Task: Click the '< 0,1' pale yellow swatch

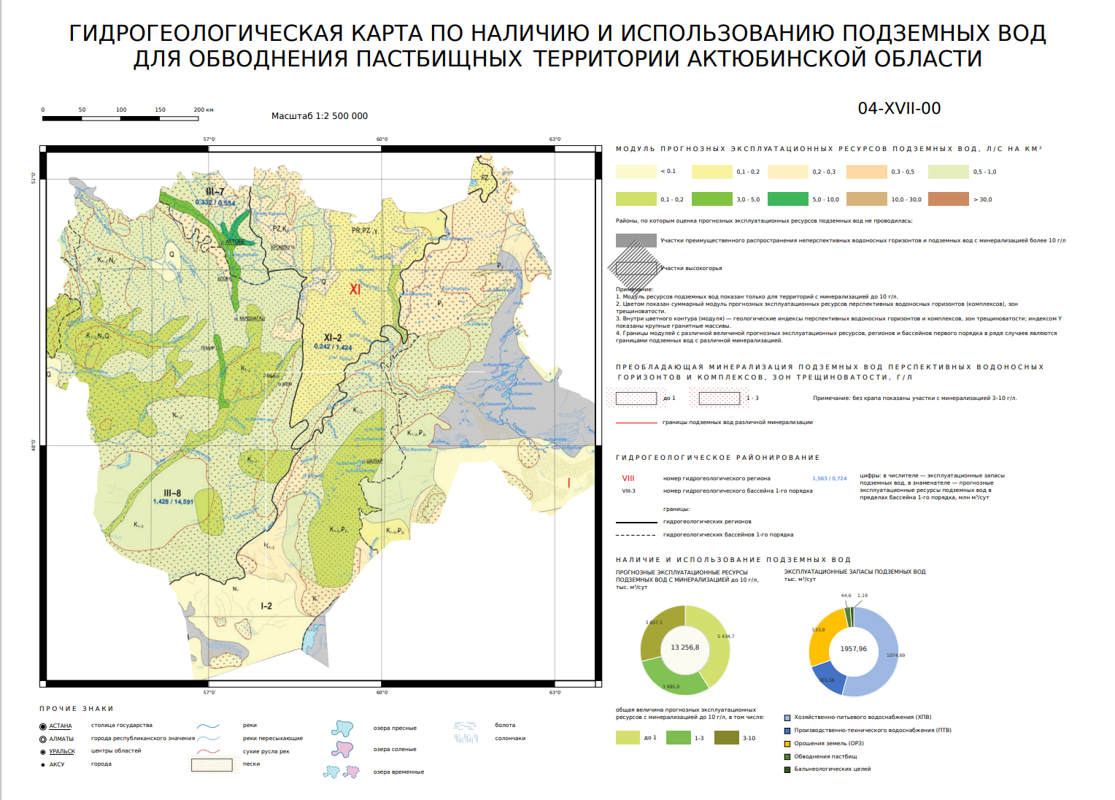Action: [636, 172]
